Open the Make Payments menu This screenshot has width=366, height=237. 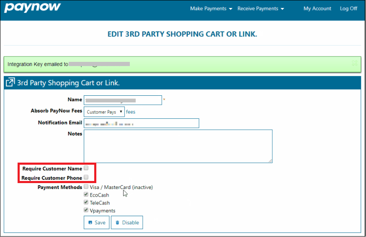point(211,9)
